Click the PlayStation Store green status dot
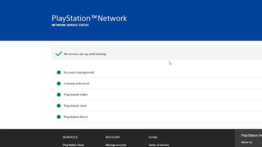Viewport: 262px width, 147px height. coord(59,106)
